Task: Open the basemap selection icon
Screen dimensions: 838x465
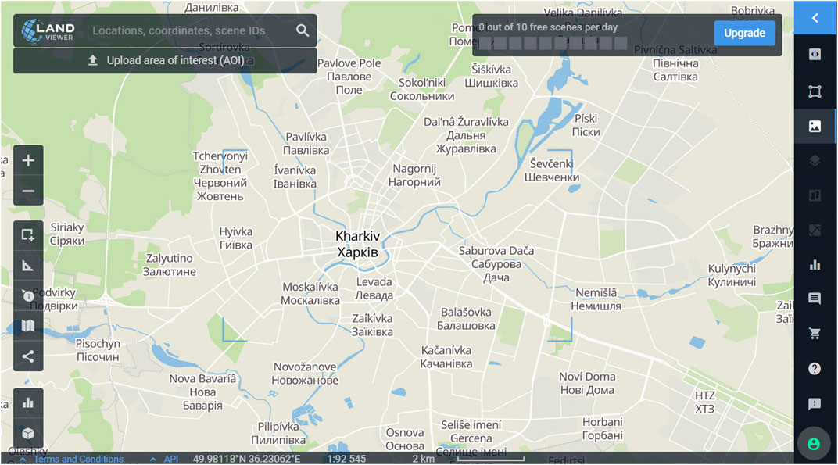Action: 28,326
